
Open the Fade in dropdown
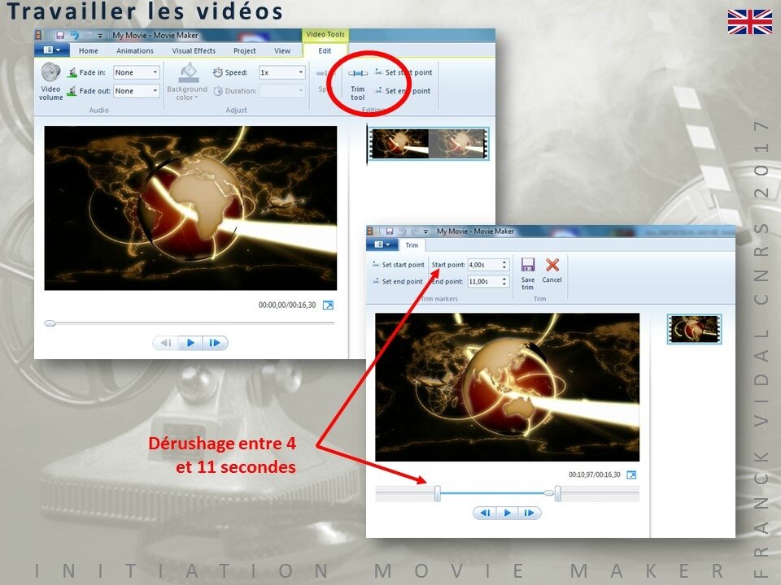[136, 72]
